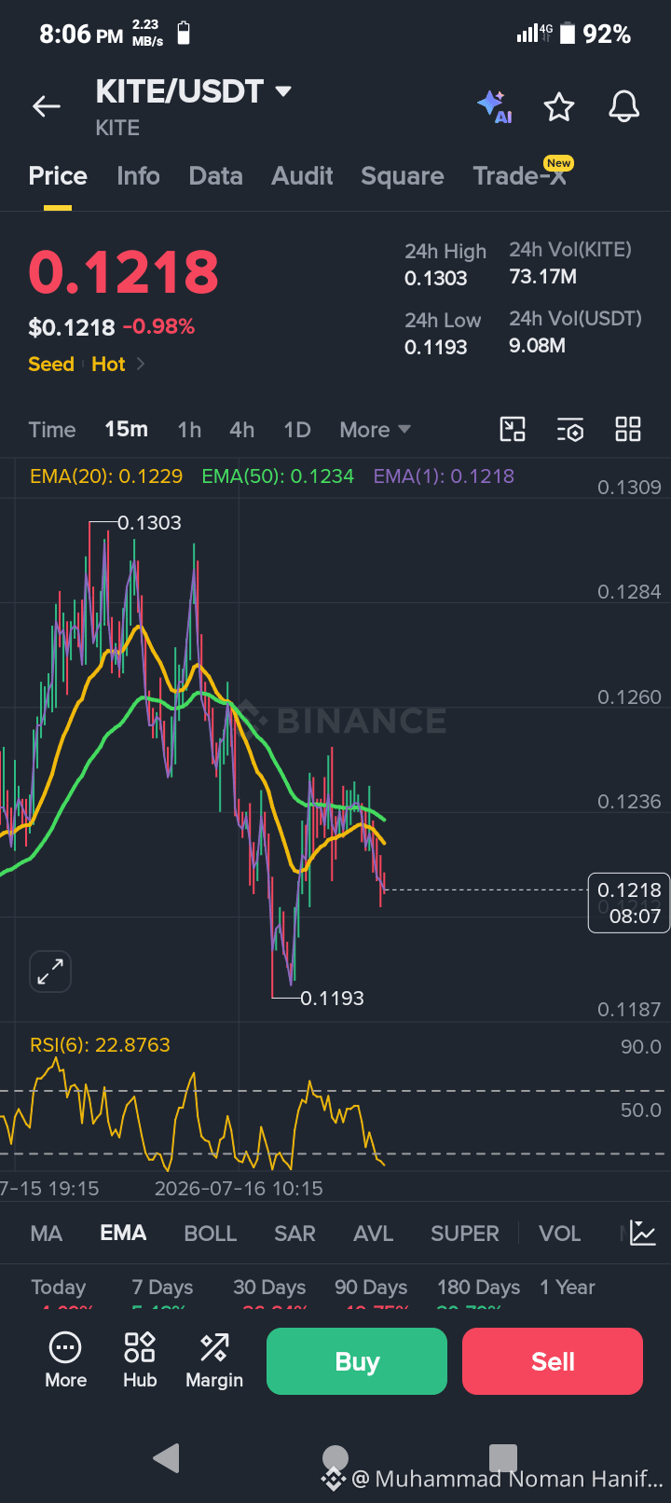Tap the Seed tag label
671x1503 pixels.
point(51,364)
